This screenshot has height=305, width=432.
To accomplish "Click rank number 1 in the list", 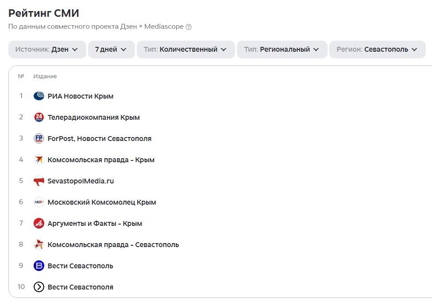I will pyautogui.click(x=21, y=96).
